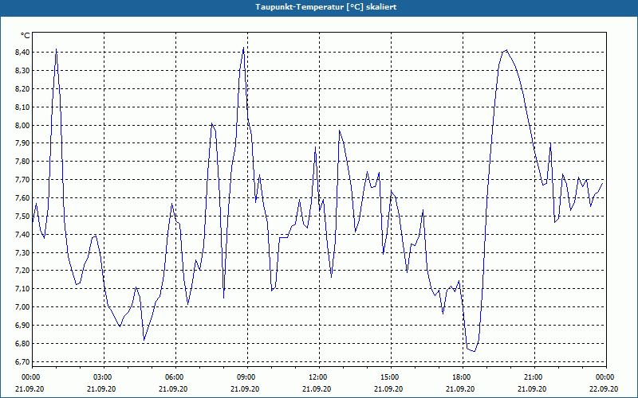Image resolution: width=638 pixels, height=398 pixels.
Task: Select the 6,90 y-axis value
Action: (22, 326)
